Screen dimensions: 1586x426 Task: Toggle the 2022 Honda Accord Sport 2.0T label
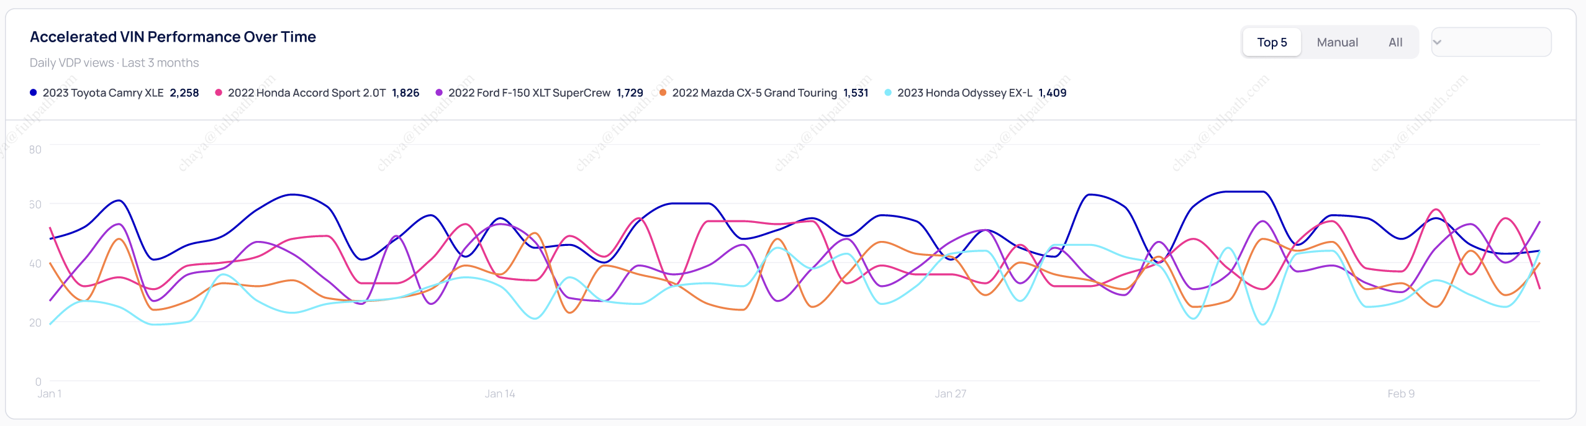point(307,93)
